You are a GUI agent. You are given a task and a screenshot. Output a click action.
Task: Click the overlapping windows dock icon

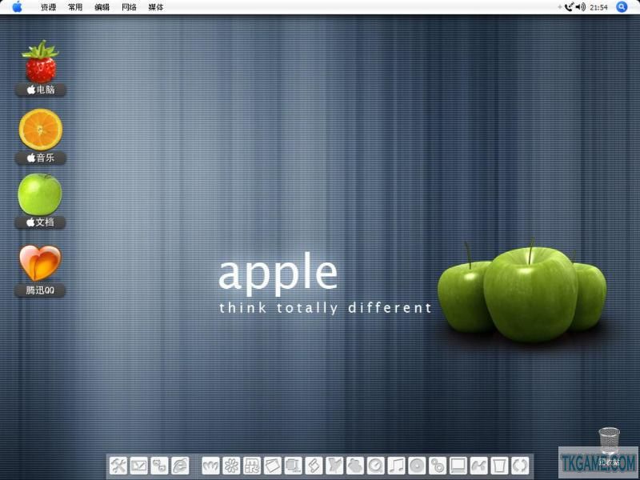[x=293, y=466]
